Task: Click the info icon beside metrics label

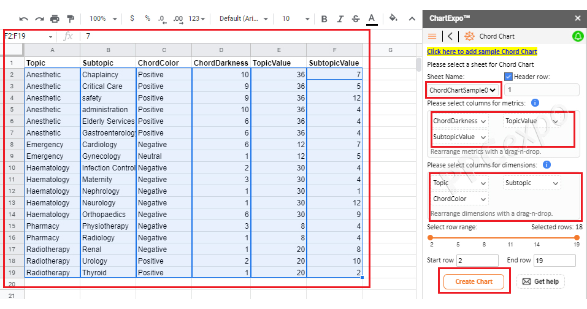Action: (535, 102)
